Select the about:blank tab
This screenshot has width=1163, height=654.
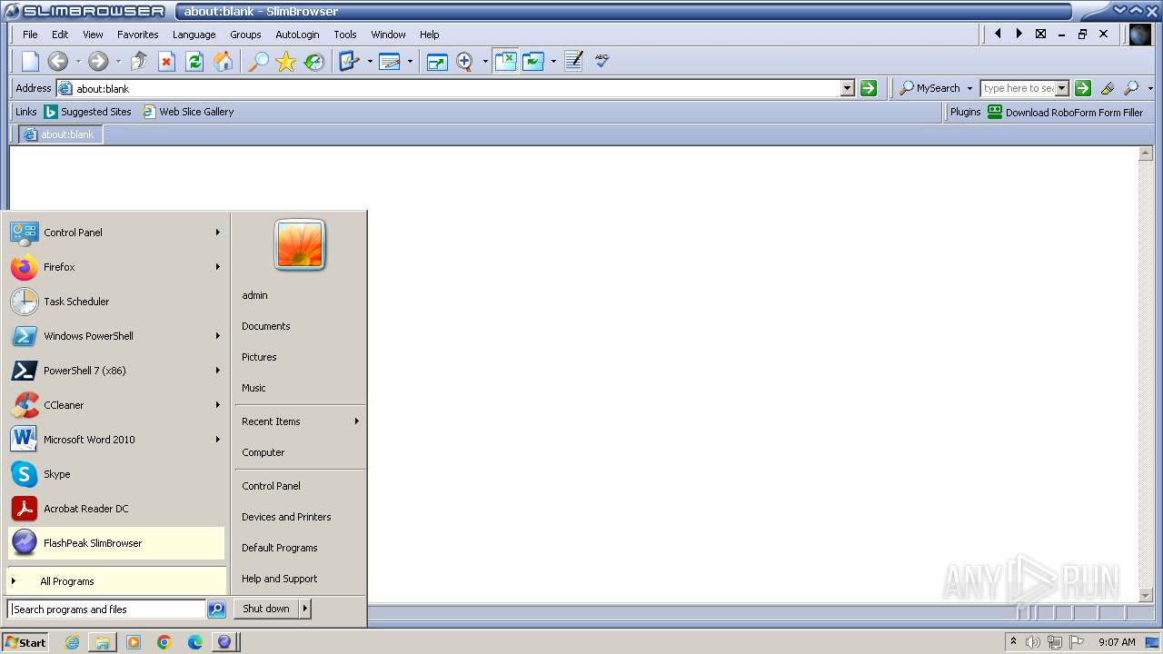(60, 134)
